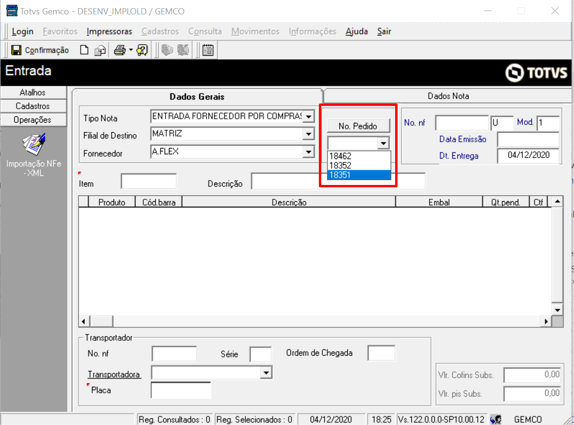Image resolution: width=574 pixels, height=425 pixels.
Task: Open the Operações sidebar section
Action: click(33, 120)
